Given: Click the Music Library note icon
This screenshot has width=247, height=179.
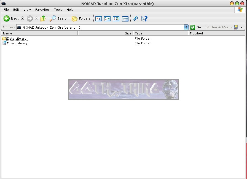Looking at the screenshot, I should (4, 43).
